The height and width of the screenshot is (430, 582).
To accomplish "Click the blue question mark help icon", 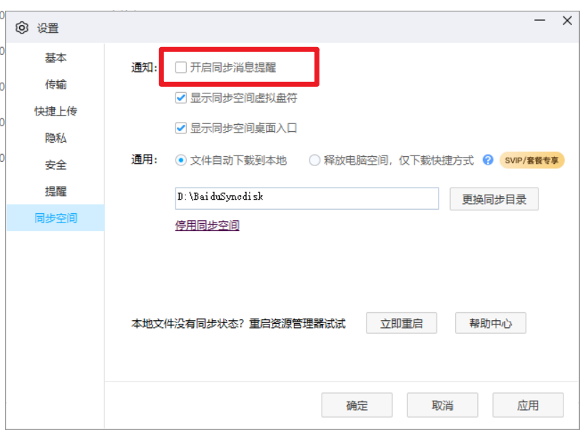I will click(488, 160).
